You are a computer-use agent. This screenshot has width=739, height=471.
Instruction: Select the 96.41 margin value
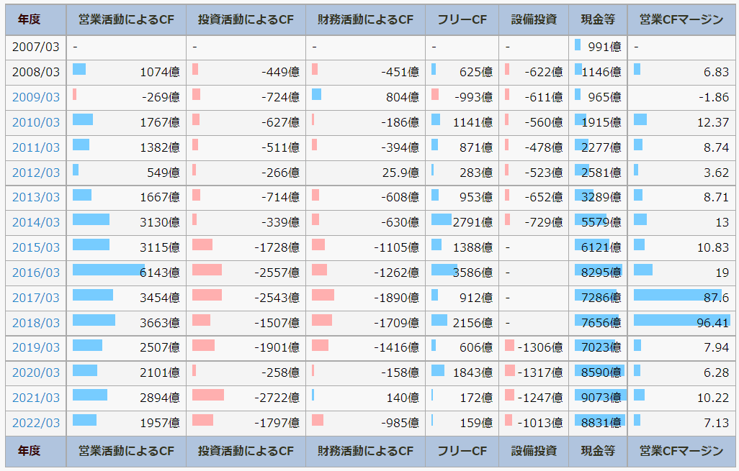pos(713,324)
